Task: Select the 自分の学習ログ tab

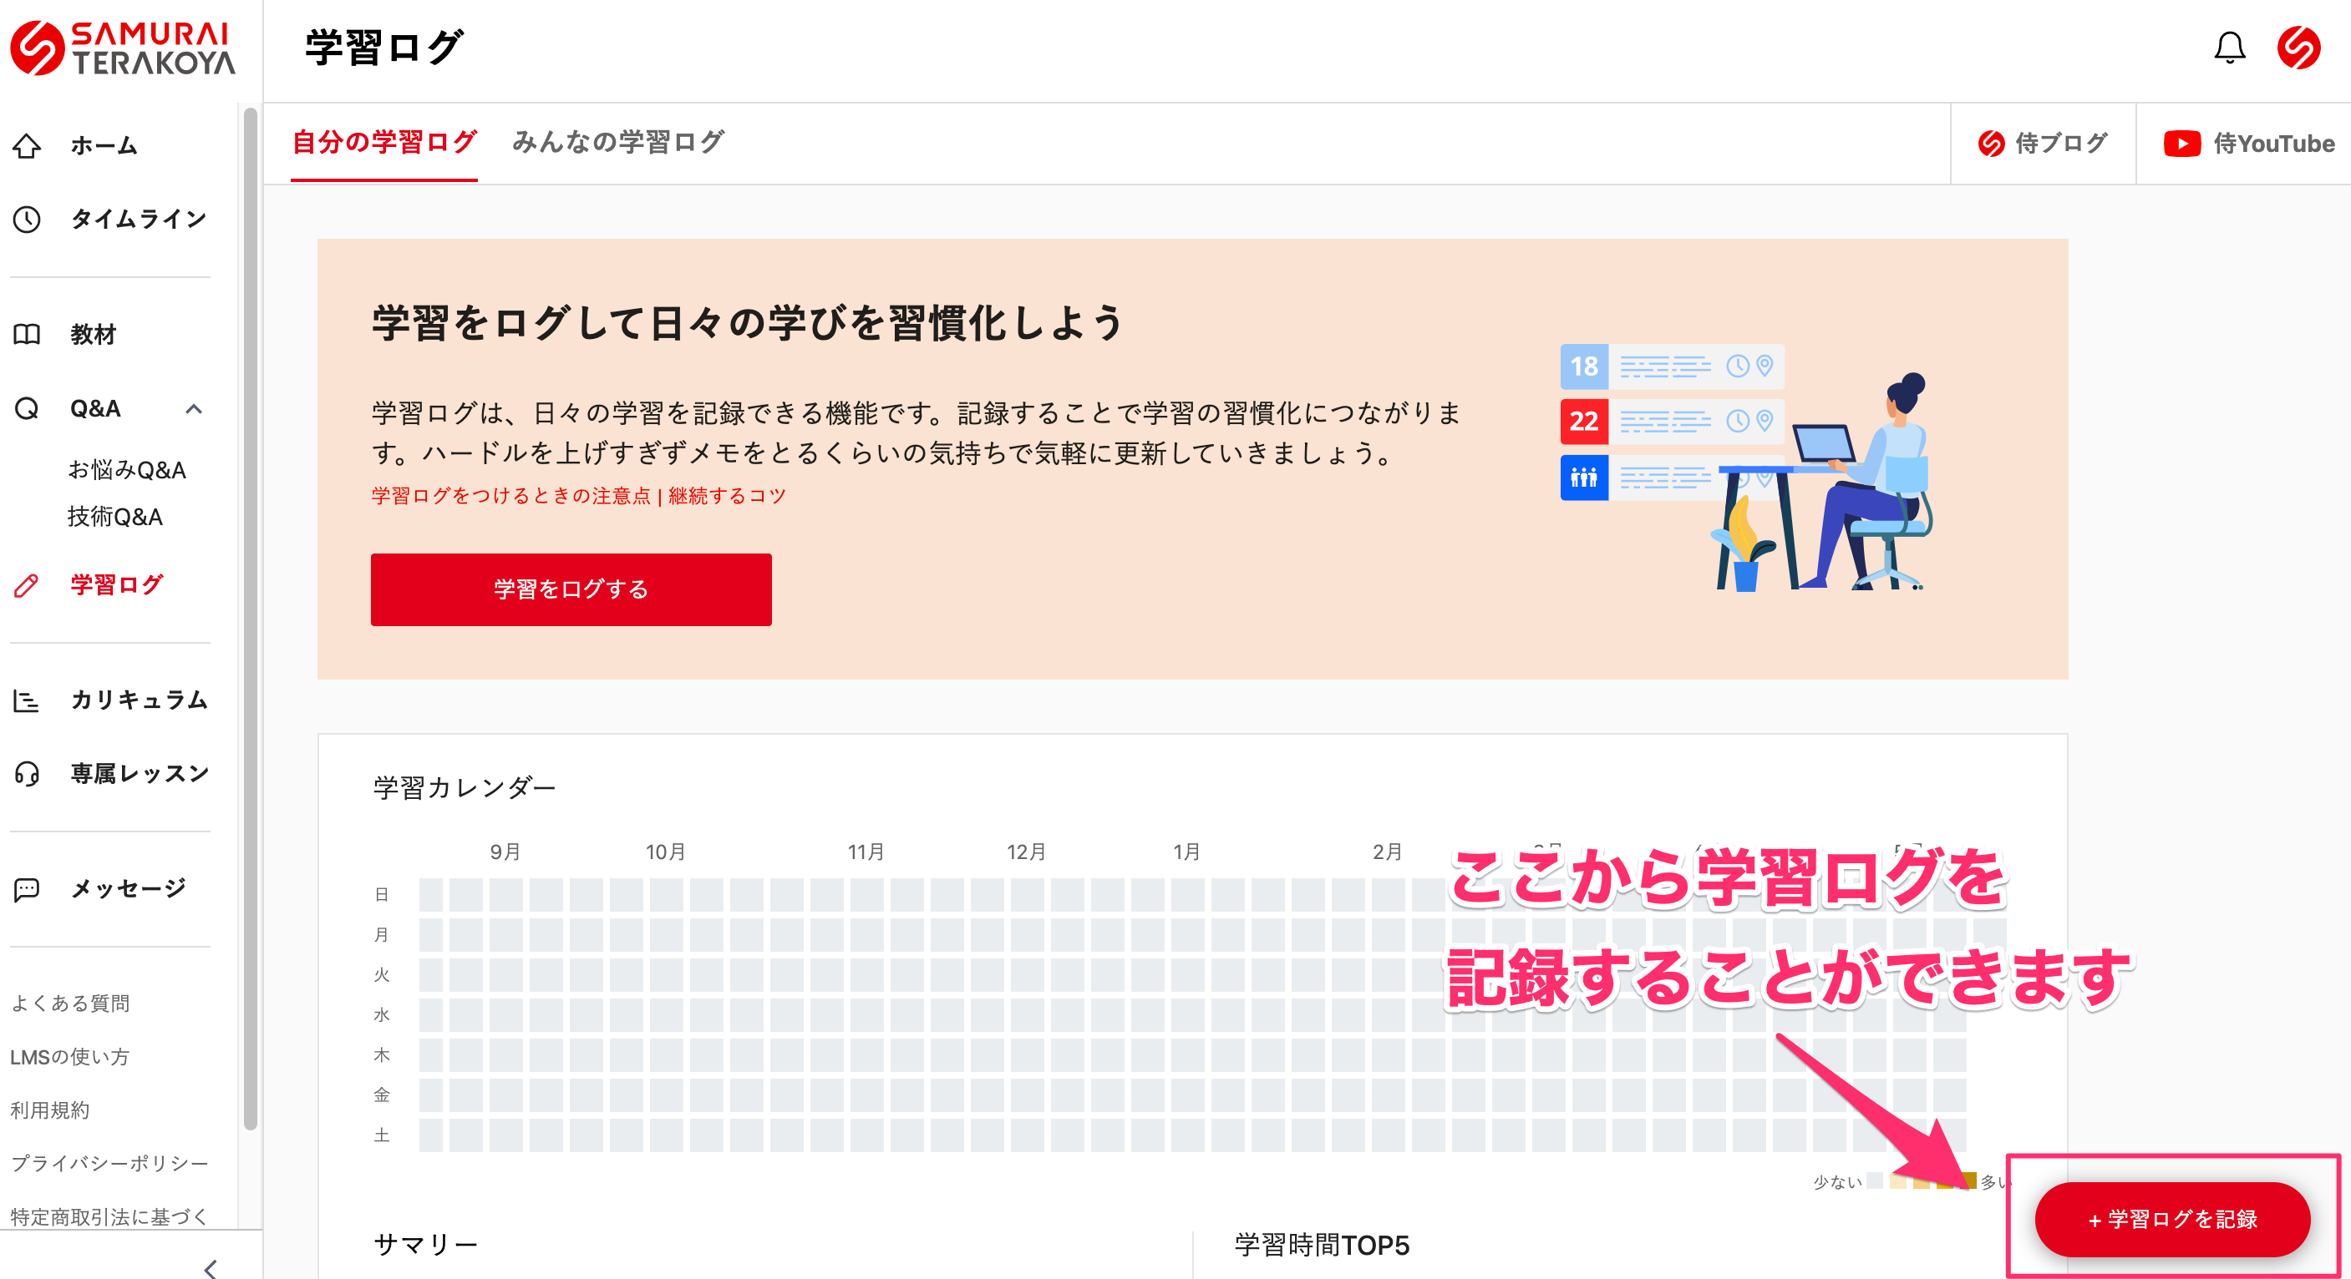Action: pyautogui.click(x=384, y=142)
